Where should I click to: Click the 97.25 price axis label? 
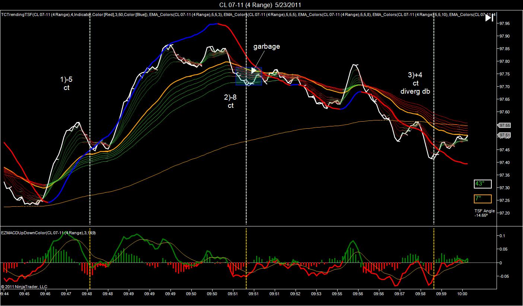[504, 200]
